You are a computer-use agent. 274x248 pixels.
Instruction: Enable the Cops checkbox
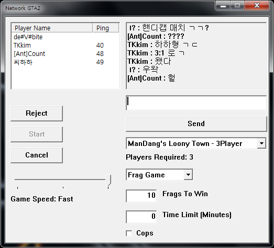point(129,233)
